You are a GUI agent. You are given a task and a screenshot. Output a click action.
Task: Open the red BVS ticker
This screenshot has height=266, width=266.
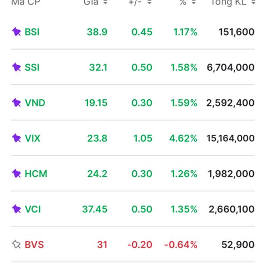point(34,244)
